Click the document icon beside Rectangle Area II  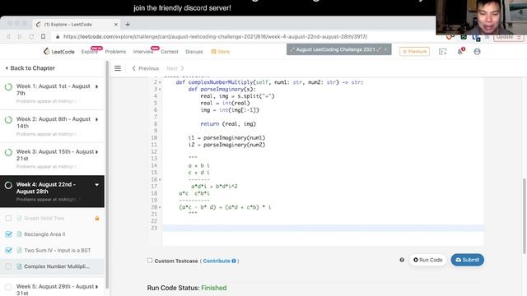click(19, 234)
